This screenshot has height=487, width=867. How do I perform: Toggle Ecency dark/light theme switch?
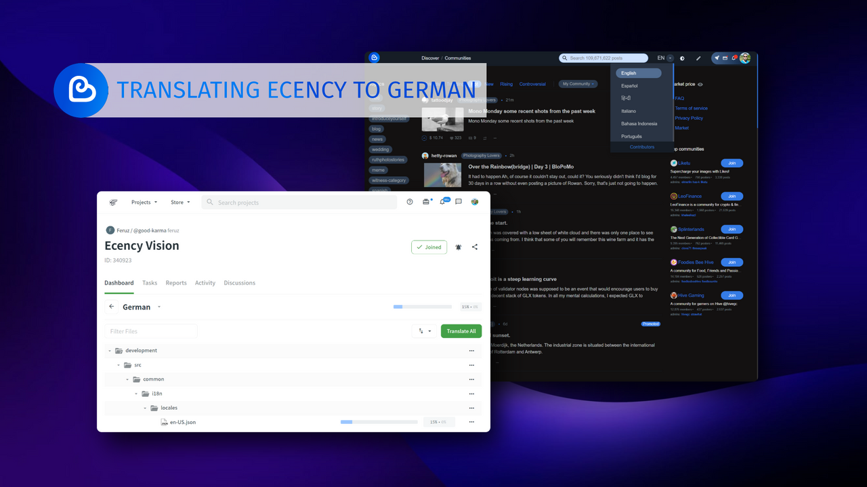(x=682, y=58)
